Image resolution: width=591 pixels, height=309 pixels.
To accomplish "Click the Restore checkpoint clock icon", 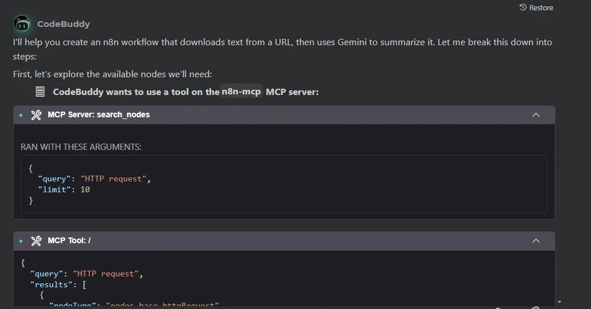I will click(523, 7).
